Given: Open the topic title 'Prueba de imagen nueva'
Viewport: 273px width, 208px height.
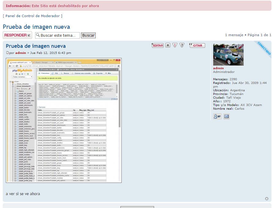Looking at the screenshot, I should pyautogui.click(x=36, y=27).
